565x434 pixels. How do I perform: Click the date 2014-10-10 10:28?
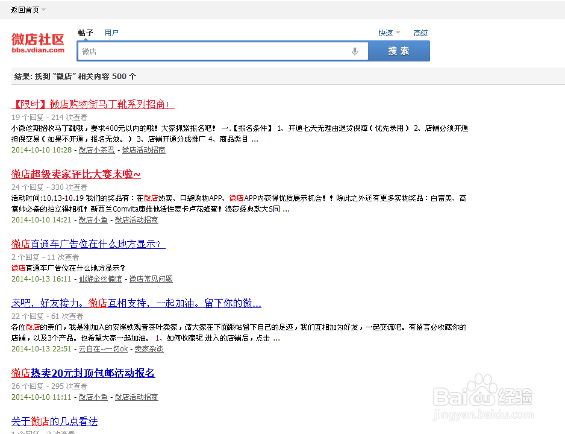pyautogui.click(x=42, y=150)
